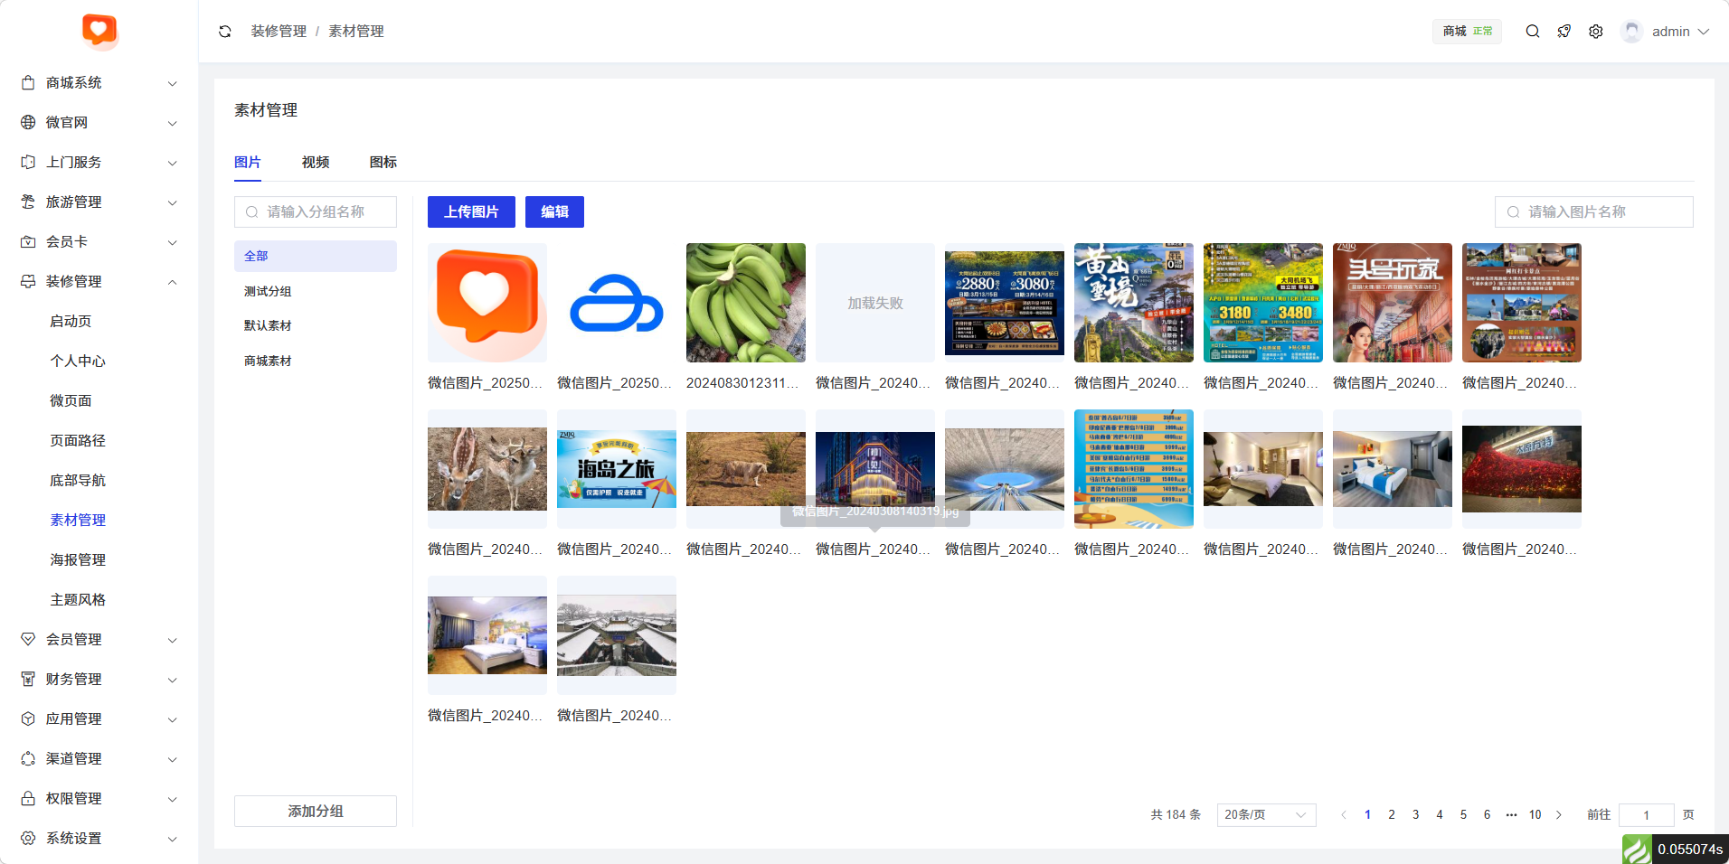This screenshot has height=864, width=1729.
Task: Open the 20条/页 page size dropdown
Action: [x=1266, y=814]
